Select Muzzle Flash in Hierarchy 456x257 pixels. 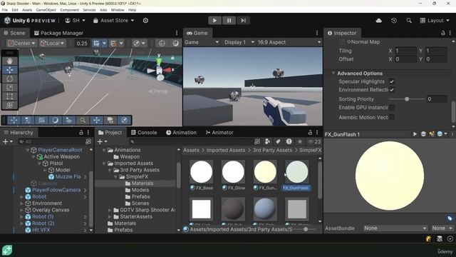point(68,176)
